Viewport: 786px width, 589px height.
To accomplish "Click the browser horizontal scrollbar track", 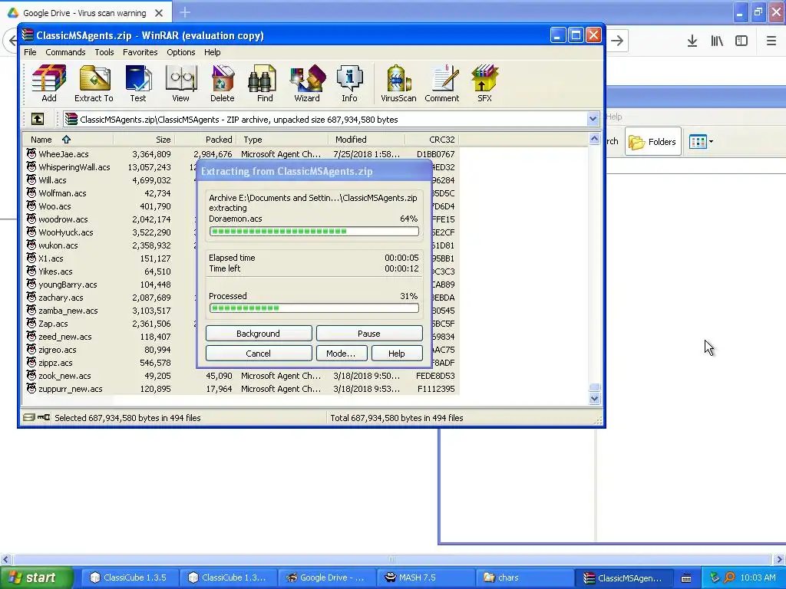I will pyautogui.click(x=392, y=559).
